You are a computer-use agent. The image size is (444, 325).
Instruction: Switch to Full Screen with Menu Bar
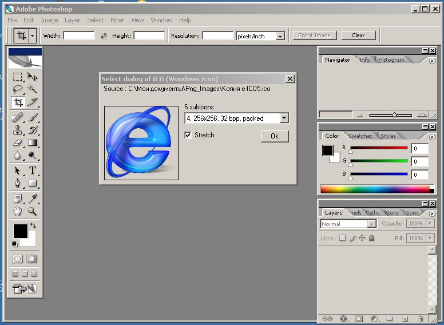(x=25, y=274)
